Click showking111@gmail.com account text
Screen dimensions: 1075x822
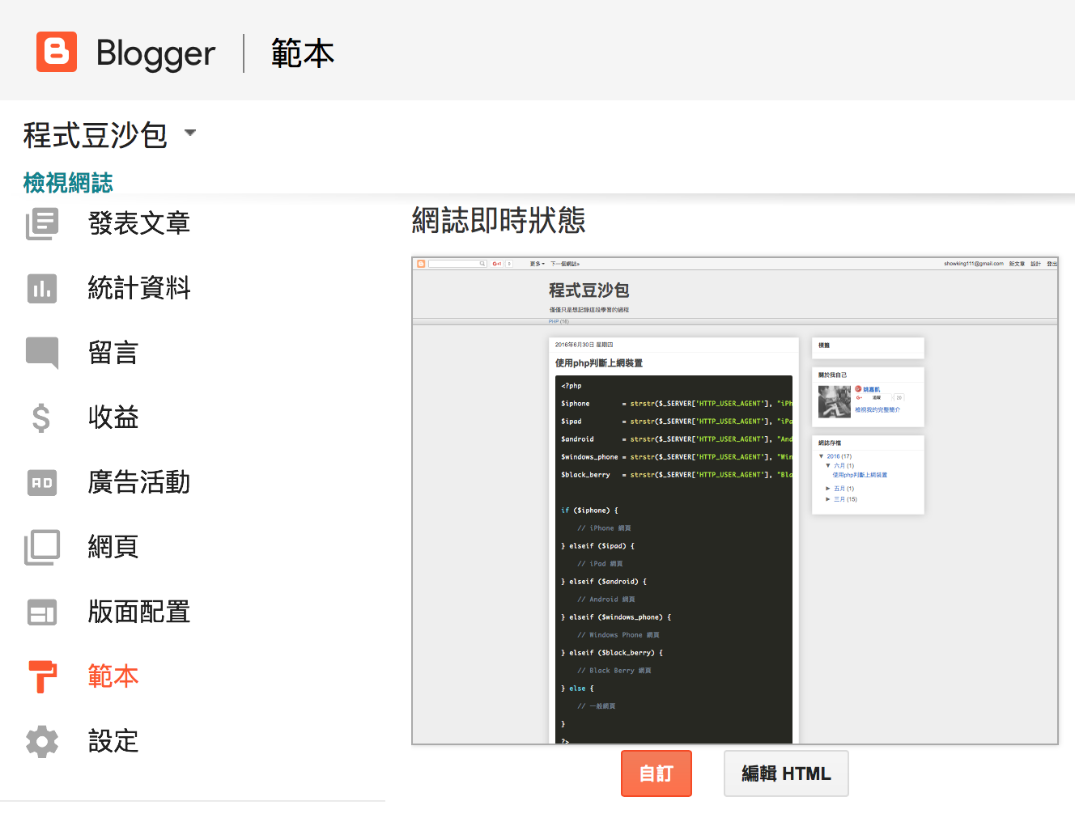click(974, 264)
